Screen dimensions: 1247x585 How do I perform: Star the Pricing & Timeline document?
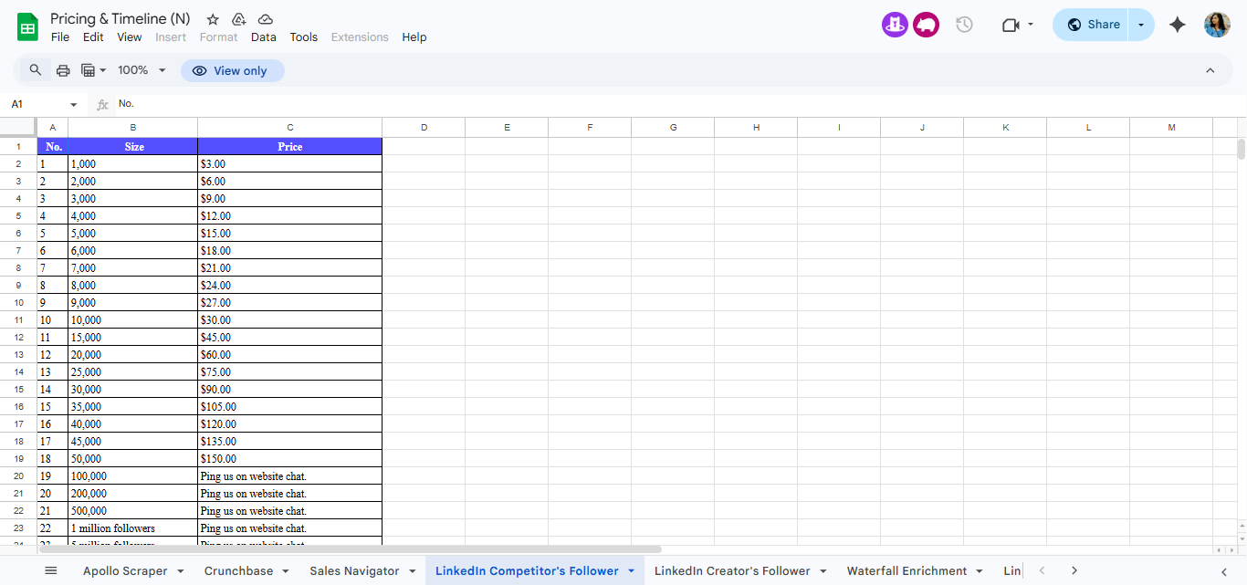(213, 19)
